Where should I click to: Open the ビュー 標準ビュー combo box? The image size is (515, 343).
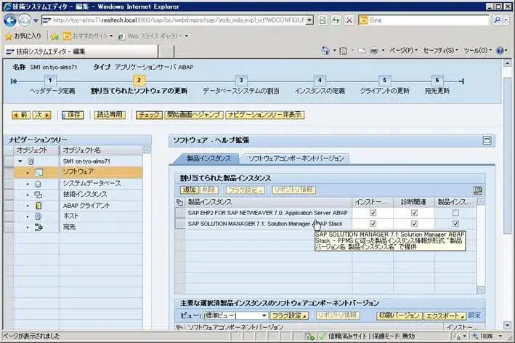[235, 315]
